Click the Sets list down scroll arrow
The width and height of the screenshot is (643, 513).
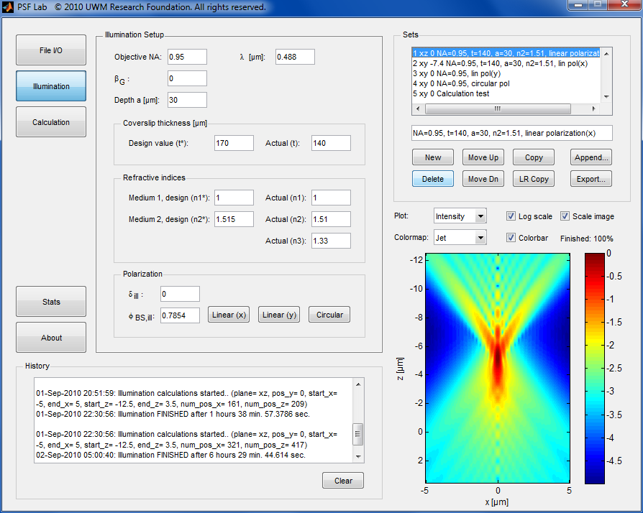click(x=606, y=97)
